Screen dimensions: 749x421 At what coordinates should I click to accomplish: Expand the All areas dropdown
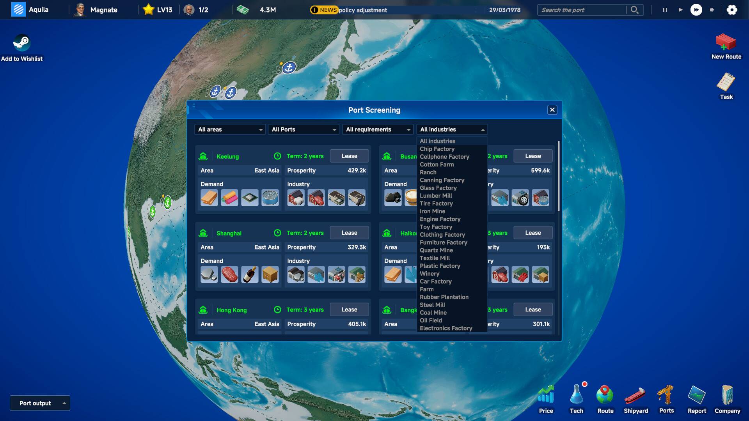coord(230,129)
